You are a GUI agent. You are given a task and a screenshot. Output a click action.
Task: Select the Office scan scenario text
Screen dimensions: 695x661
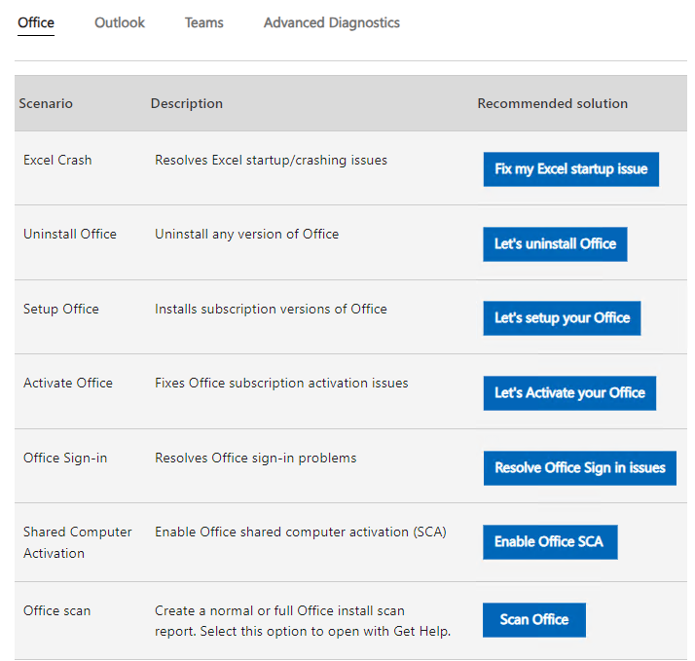click(56, 610)
